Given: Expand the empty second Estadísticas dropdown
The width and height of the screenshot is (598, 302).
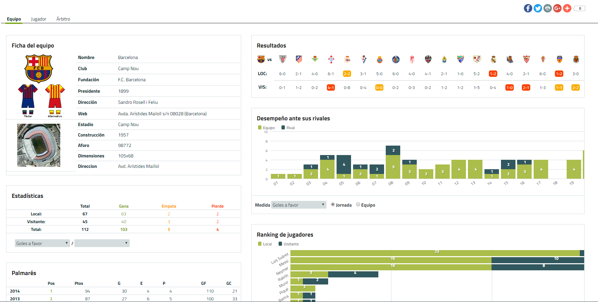Looking at the screenshot, I should (x=102, y=243).
